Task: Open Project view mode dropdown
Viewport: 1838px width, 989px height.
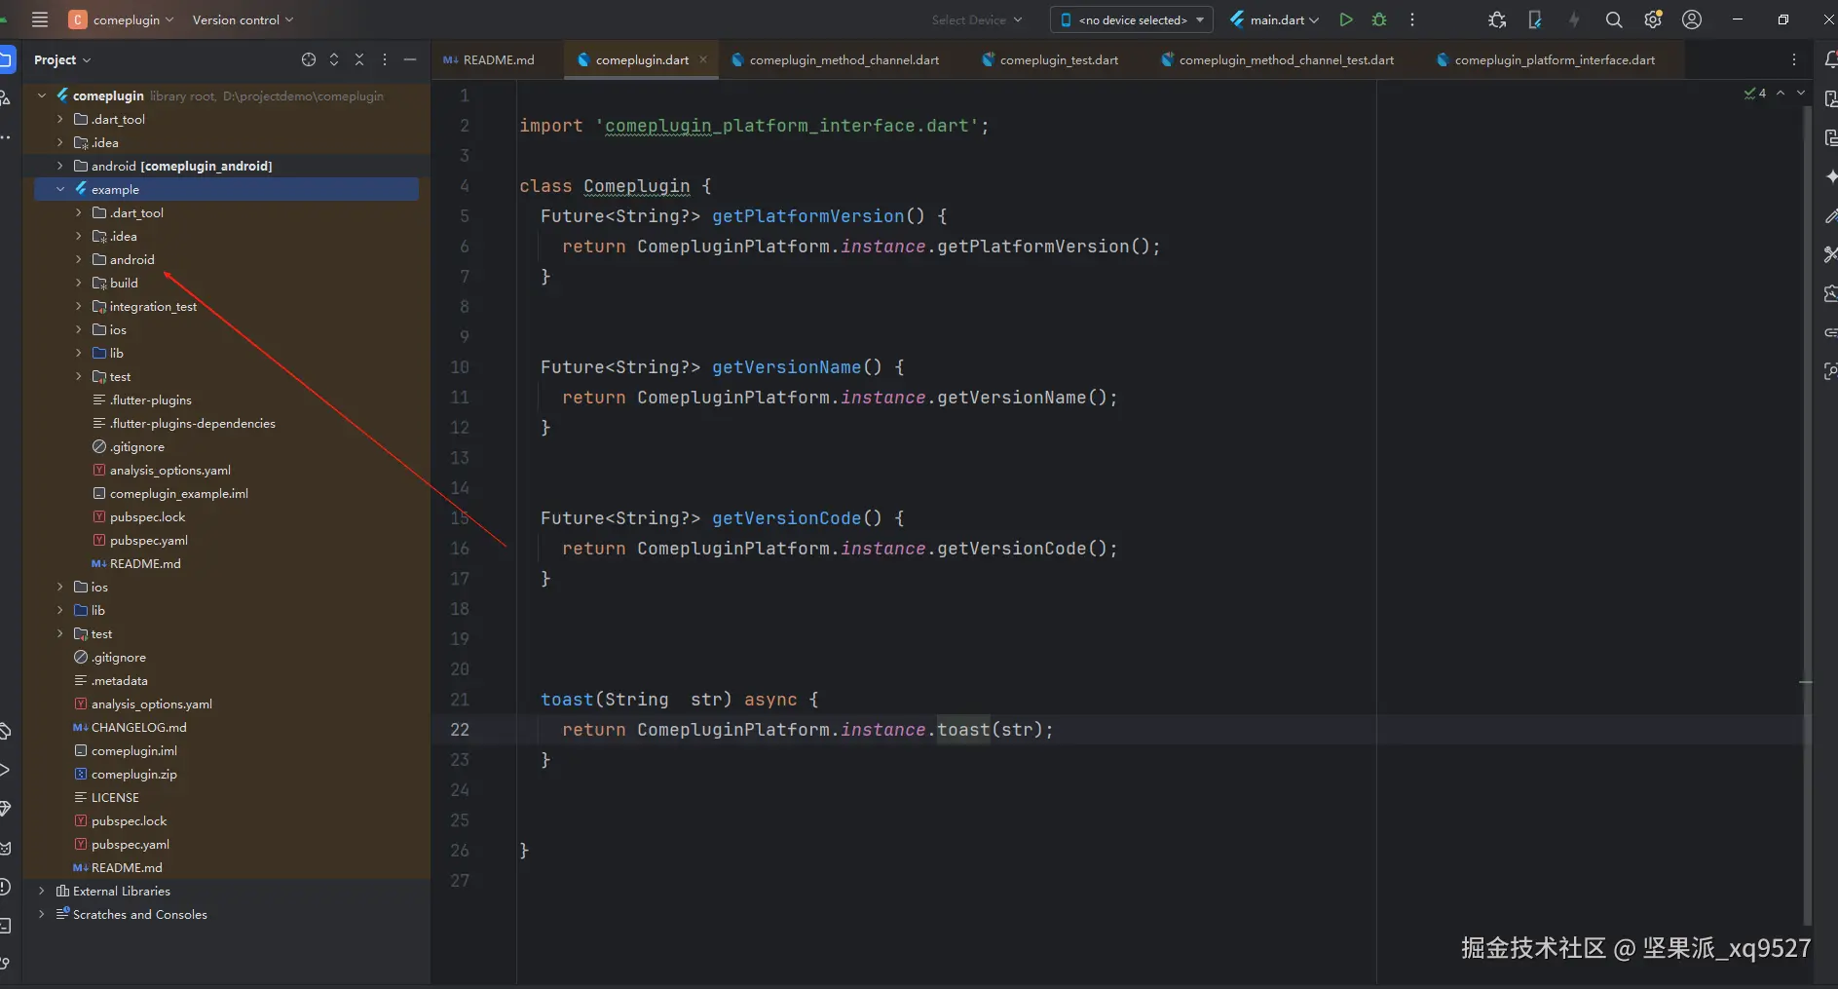Action: pos(62,59)
